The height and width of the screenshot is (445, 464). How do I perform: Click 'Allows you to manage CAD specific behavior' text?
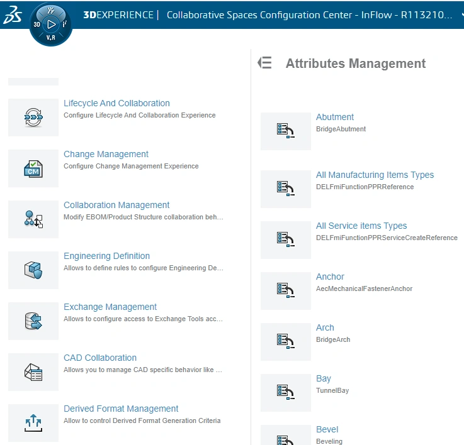143,370
